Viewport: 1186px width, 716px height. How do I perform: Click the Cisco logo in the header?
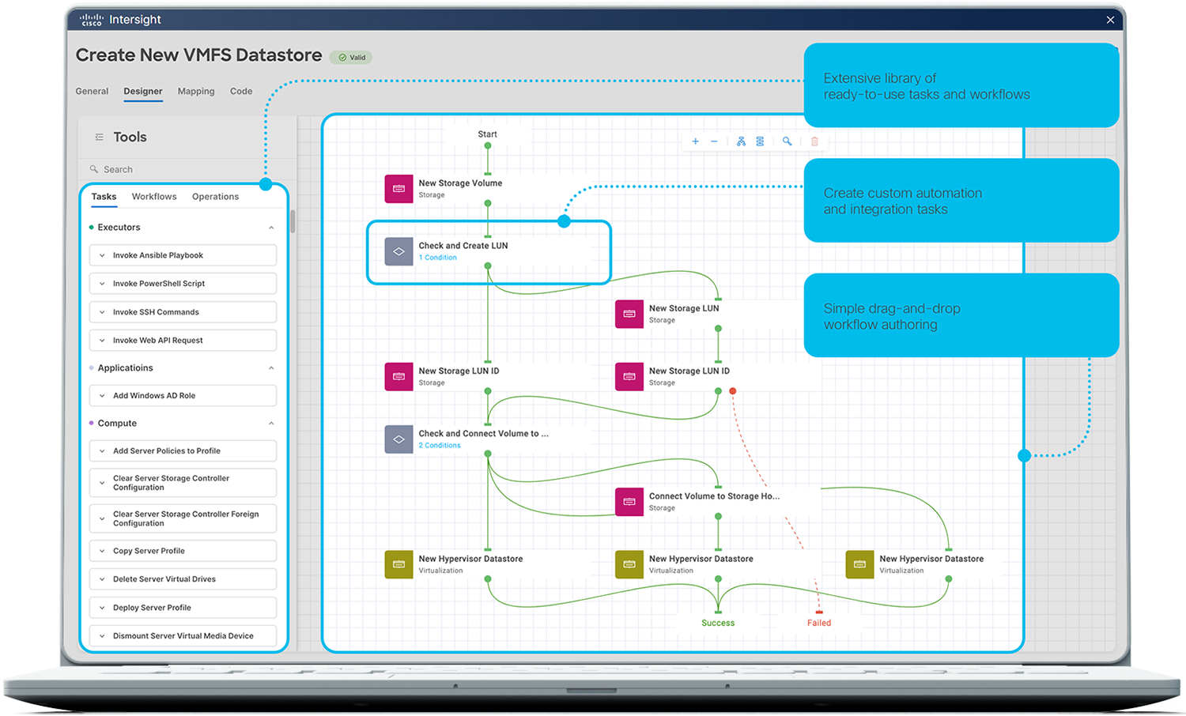tap(91, 20)
